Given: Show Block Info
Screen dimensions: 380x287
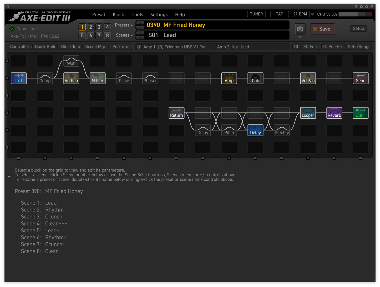Looking at the screenshot, I should point(70,47).
